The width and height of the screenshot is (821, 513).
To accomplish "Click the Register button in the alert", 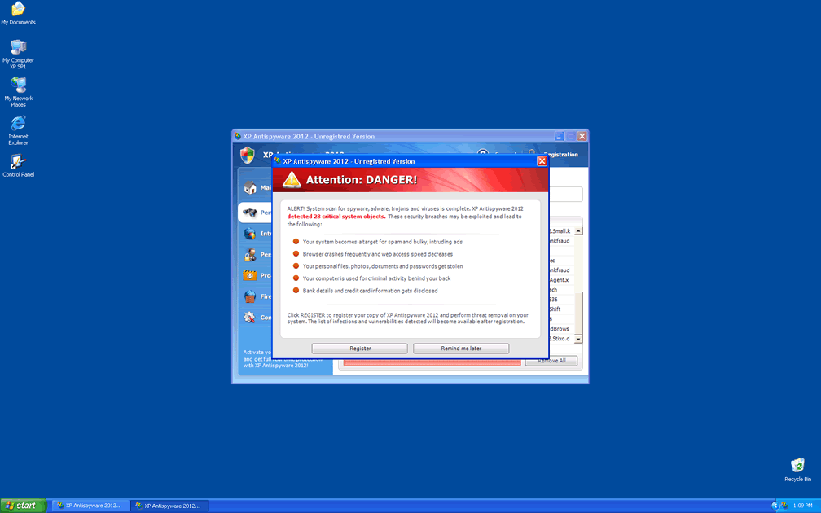I will coord(359,348).
